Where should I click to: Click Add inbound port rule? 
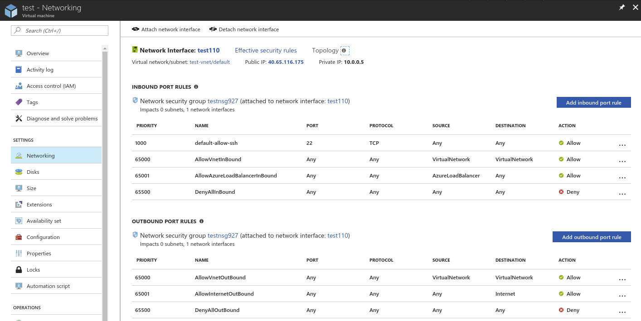(x=593, y=102)
